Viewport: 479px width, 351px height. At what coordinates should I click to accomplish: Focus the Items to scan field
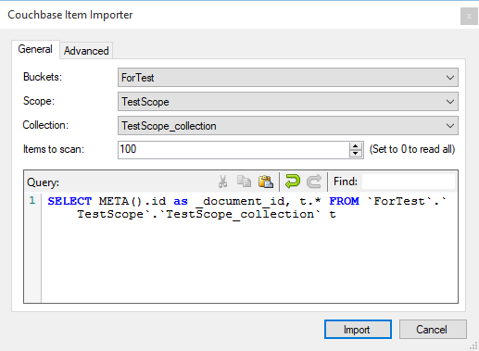[233, 150]
